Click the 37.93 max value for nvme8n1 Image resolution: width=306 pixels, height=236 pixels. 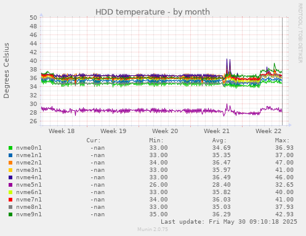point(284,207)
